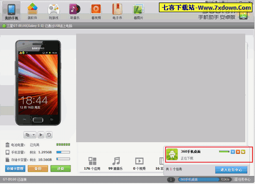Click the 正在下载 status text
This screenshot has width=255, height=184.
coord(187,159)
